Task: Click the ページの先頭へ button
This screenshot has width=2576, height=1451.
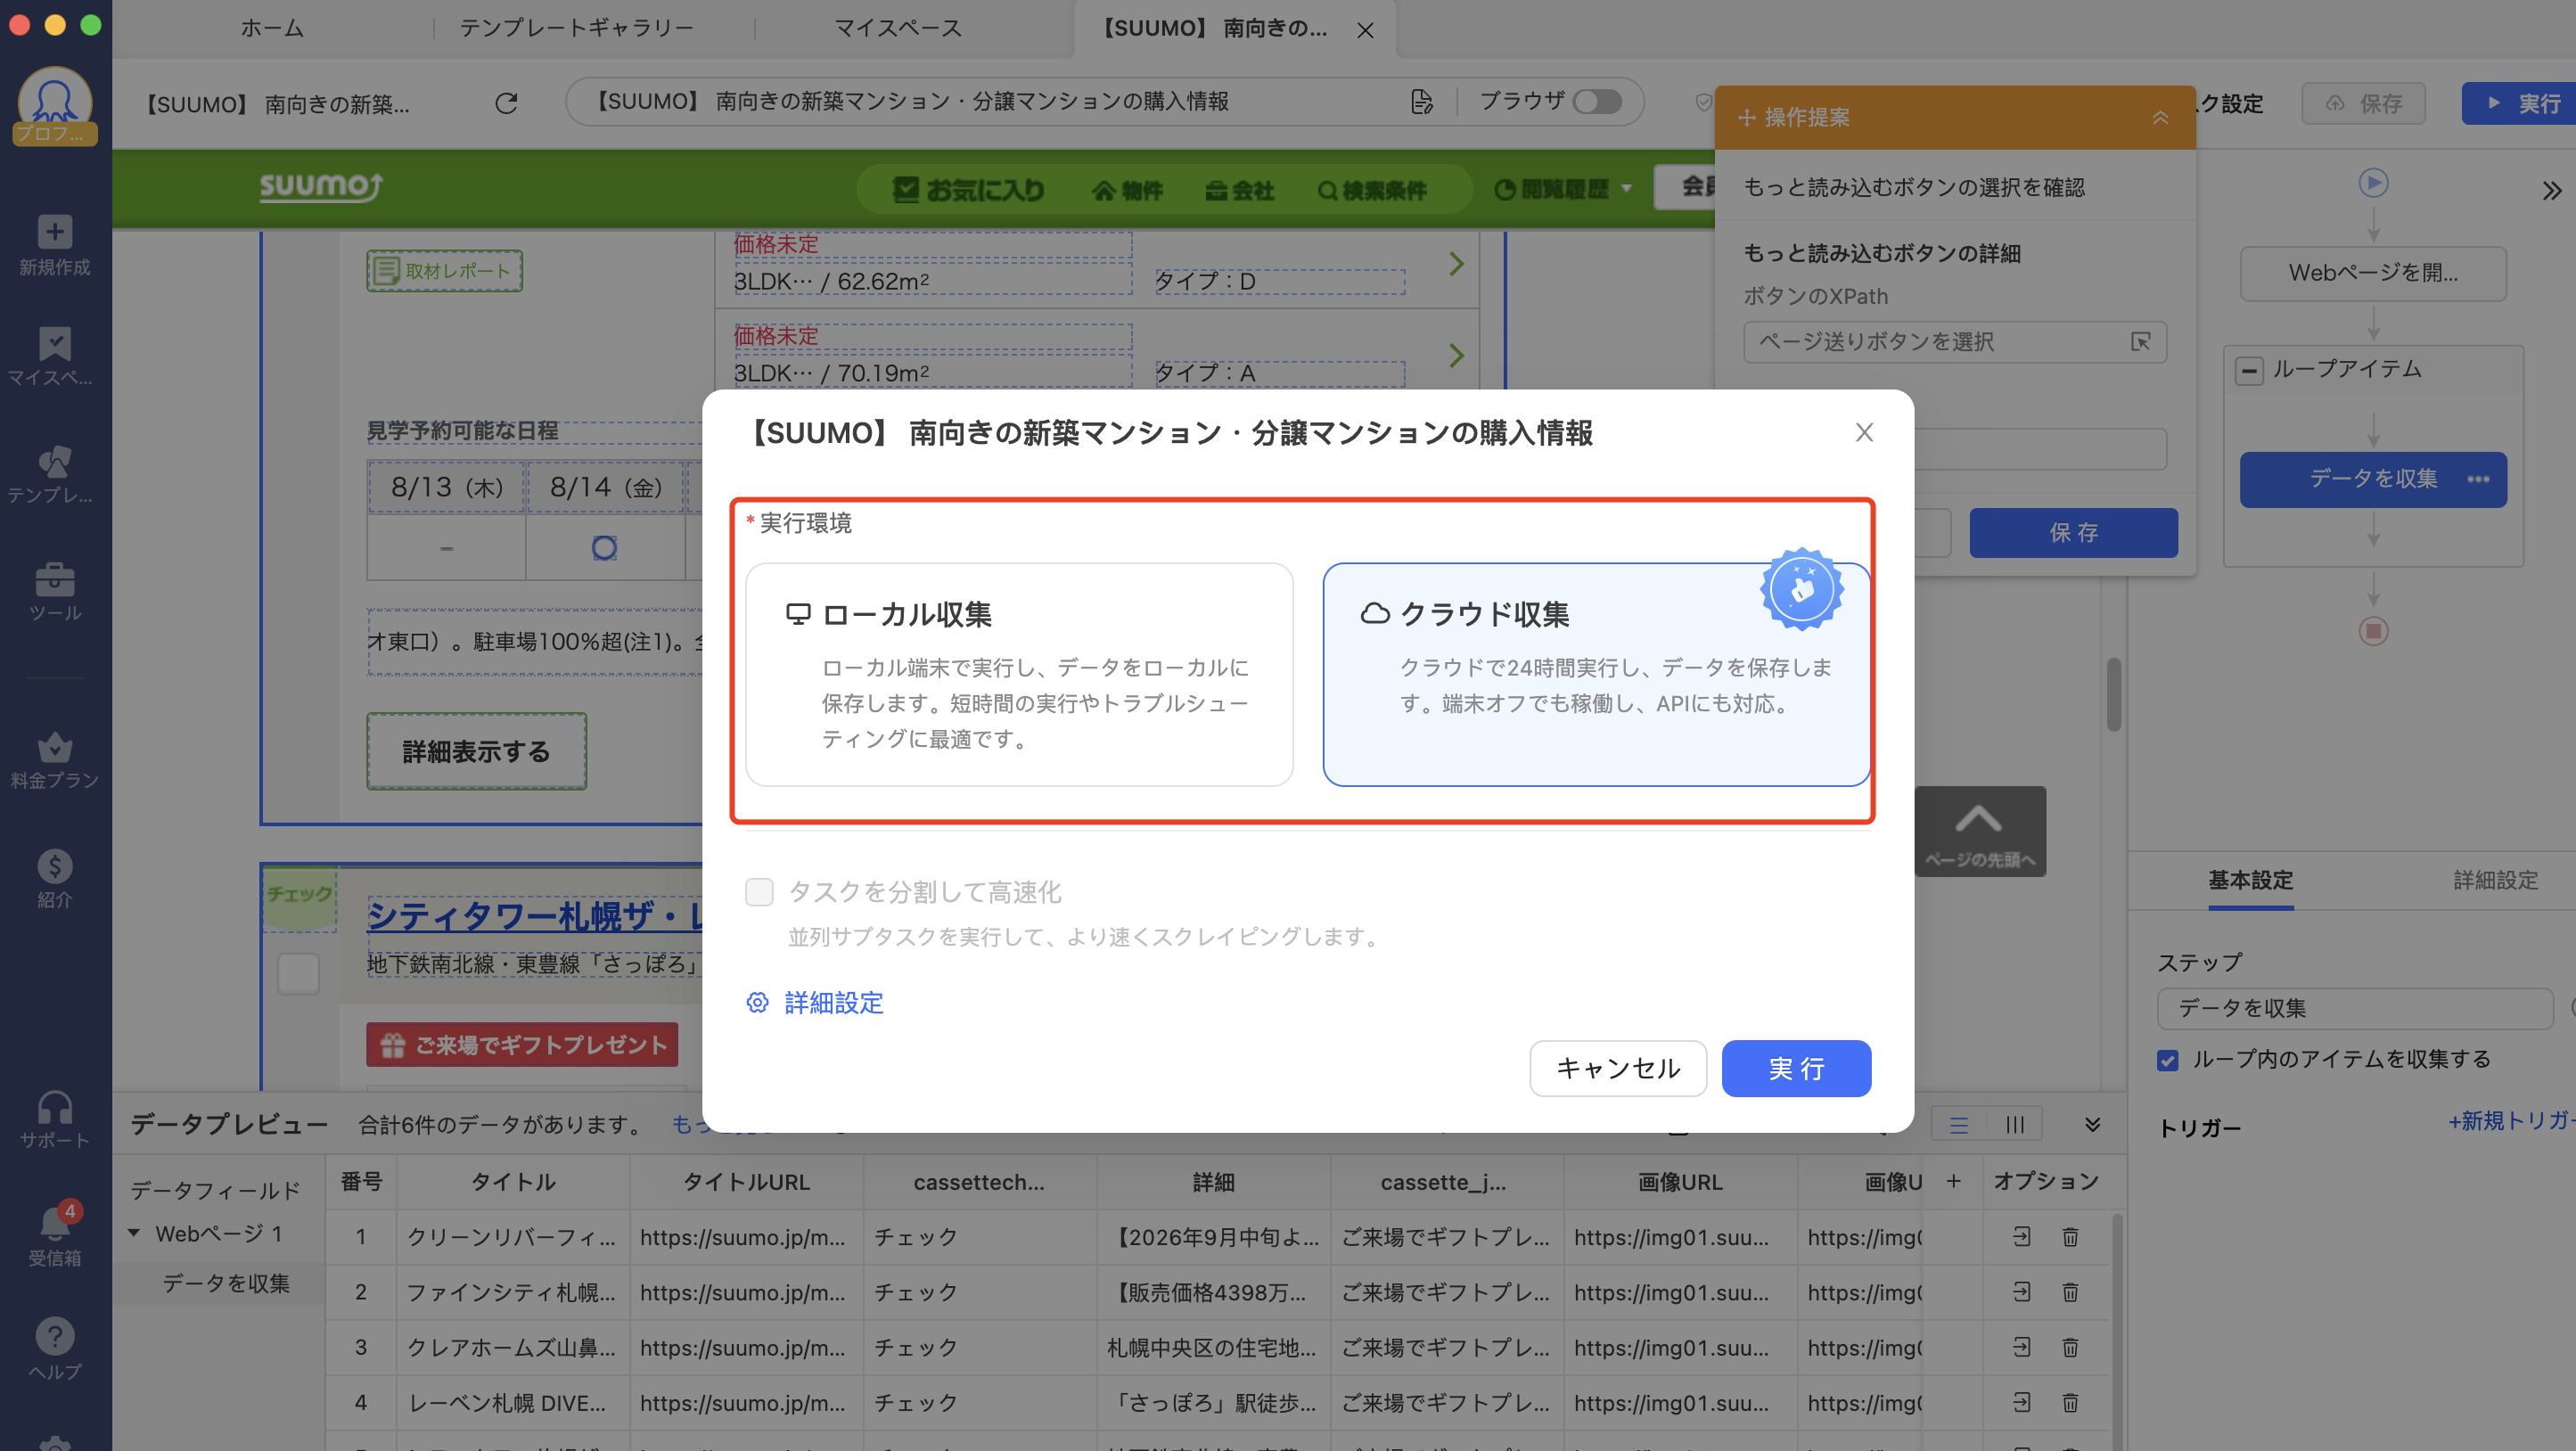Action: coord(1979,831)
